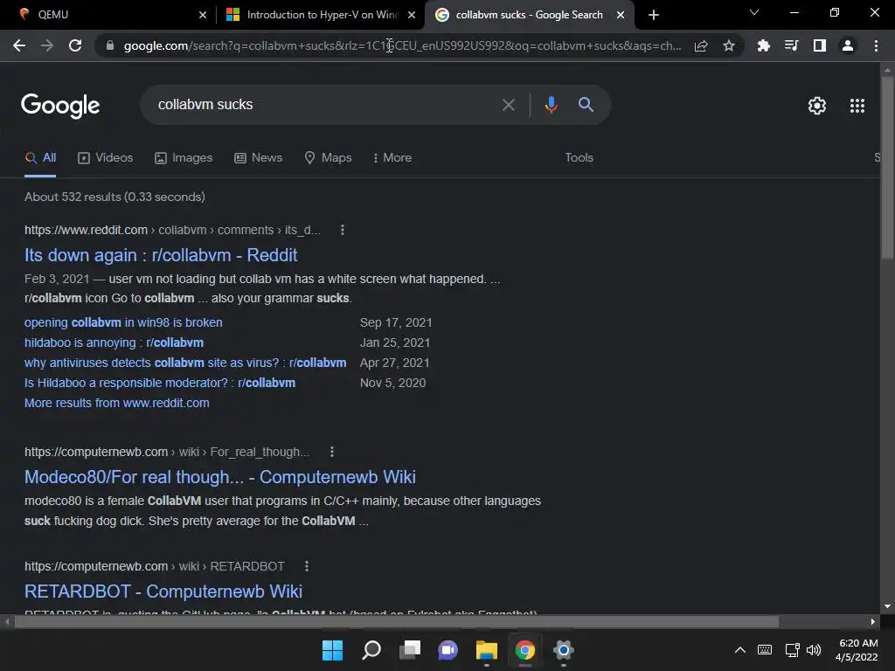This screenshot has height=671, width=895.
Task: Open Settings gear on the taskbar
Action: pyautogui.click(x=564, y=650)
